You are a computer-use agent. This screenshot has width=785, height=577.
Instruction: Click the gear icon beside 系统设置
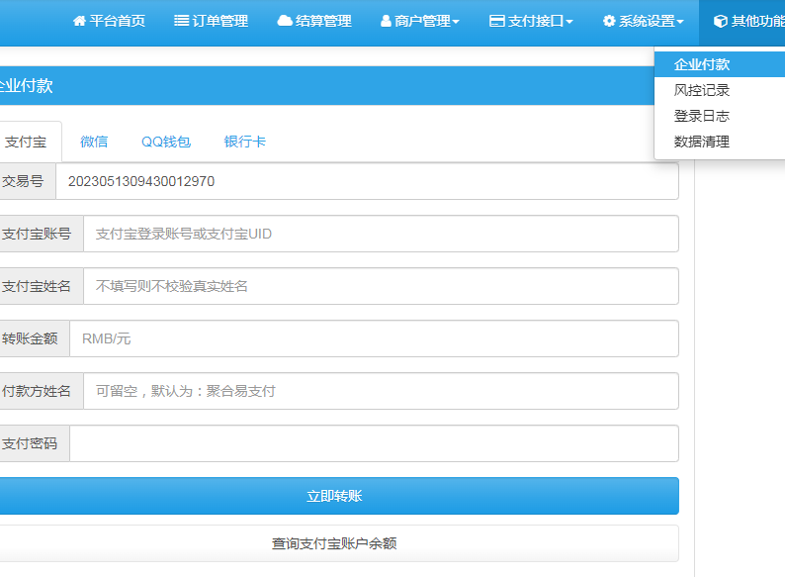(609, 21)
